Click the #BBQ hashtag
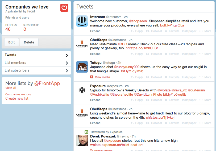This screenshot has width=216, height=151. point(122,44)
